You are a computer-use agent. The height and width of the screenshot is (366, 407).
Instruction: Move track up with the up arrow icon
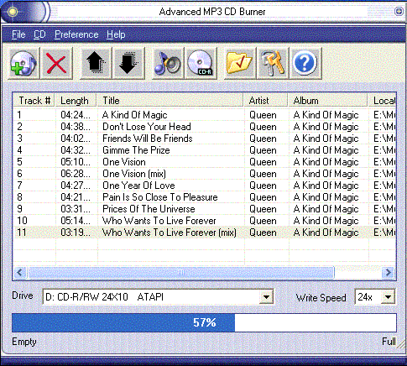coord(96,63)
